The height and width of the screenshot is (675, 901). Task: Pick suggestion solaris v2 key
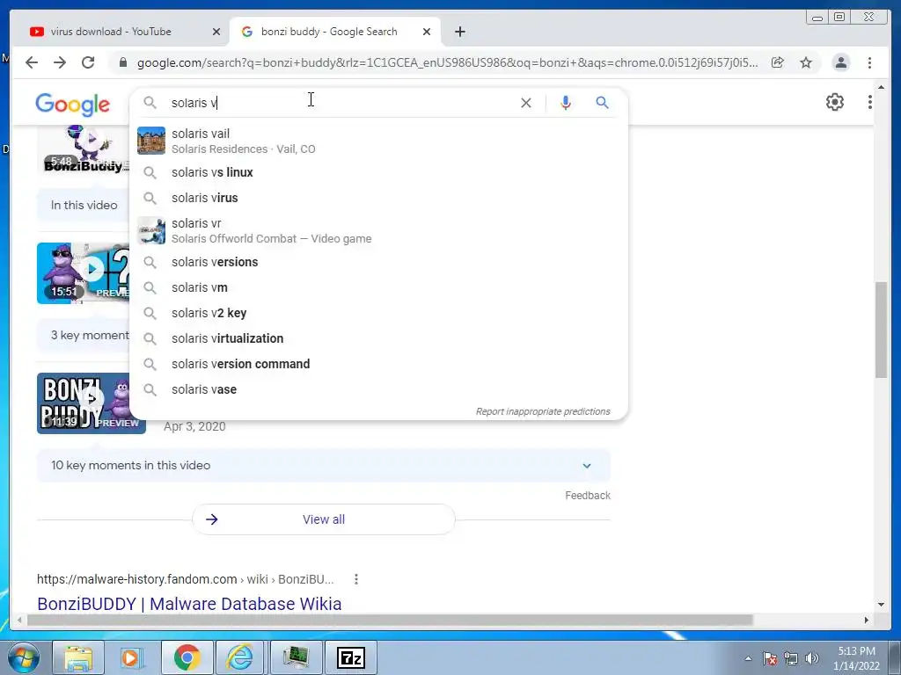point(378,314)
